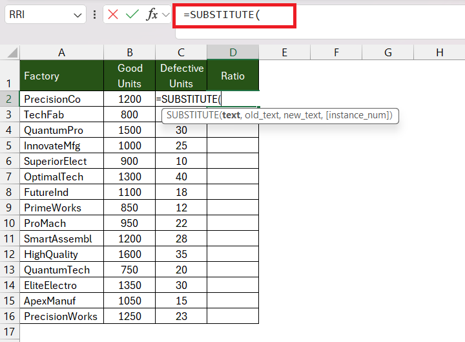Select empty Ratio cell for PrecisionWorks row
Viewport: 465px width, 342px height.
point(232,316)
